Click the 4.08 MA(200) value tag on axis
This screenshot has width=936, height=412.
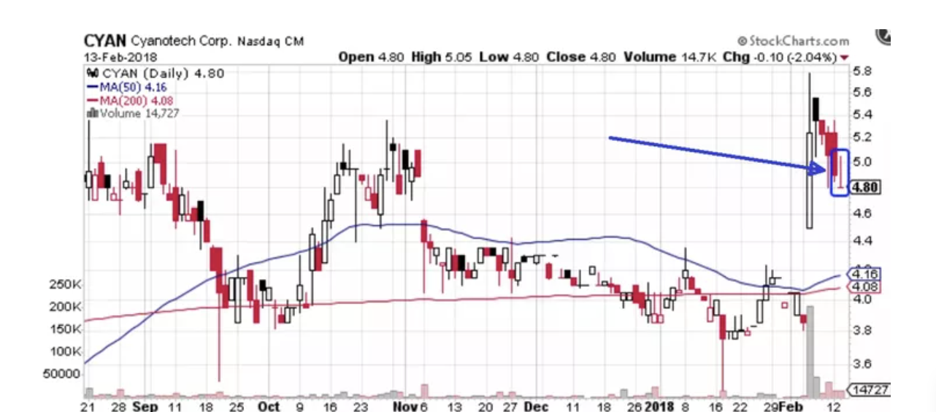pyautogui.click(x=865, y=286)
